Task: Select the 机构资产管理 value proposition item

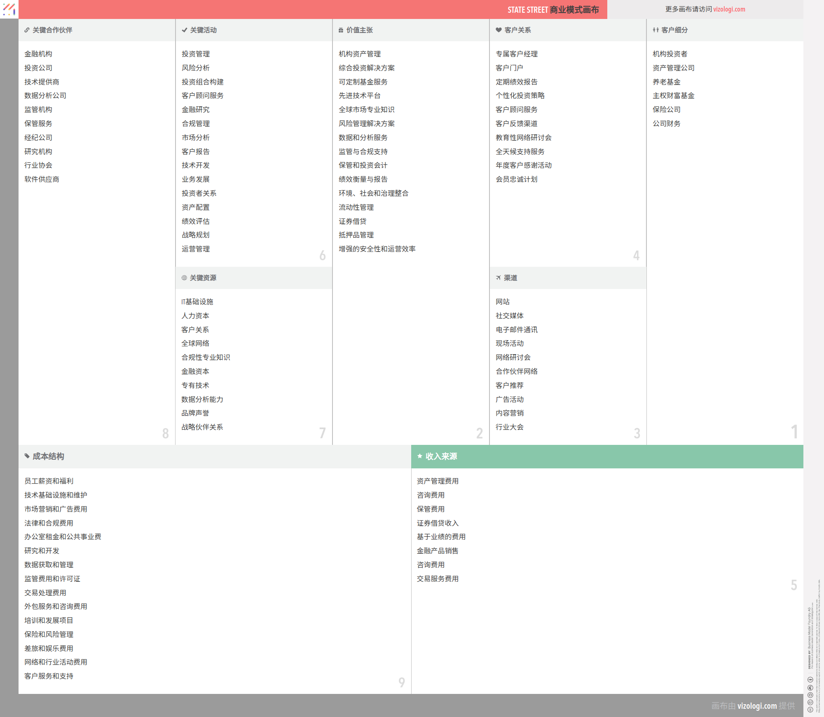Action: pos(359,54)
